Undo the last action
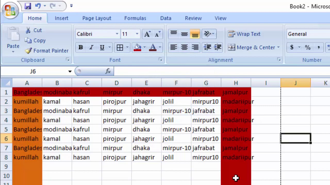 point(38,6)
